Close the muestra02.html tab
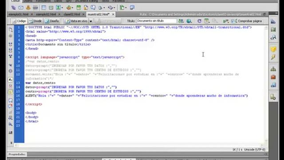The height and width of the screenshot is (160, 284). (x=113, y=14)
